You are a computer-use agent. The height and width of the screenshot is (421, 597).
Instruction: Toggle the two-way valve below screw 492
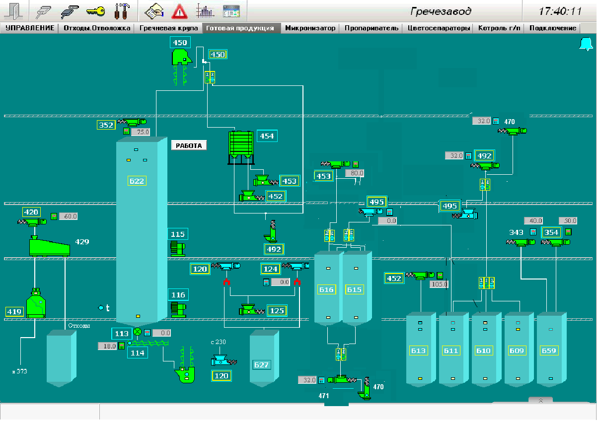[485, 185]
